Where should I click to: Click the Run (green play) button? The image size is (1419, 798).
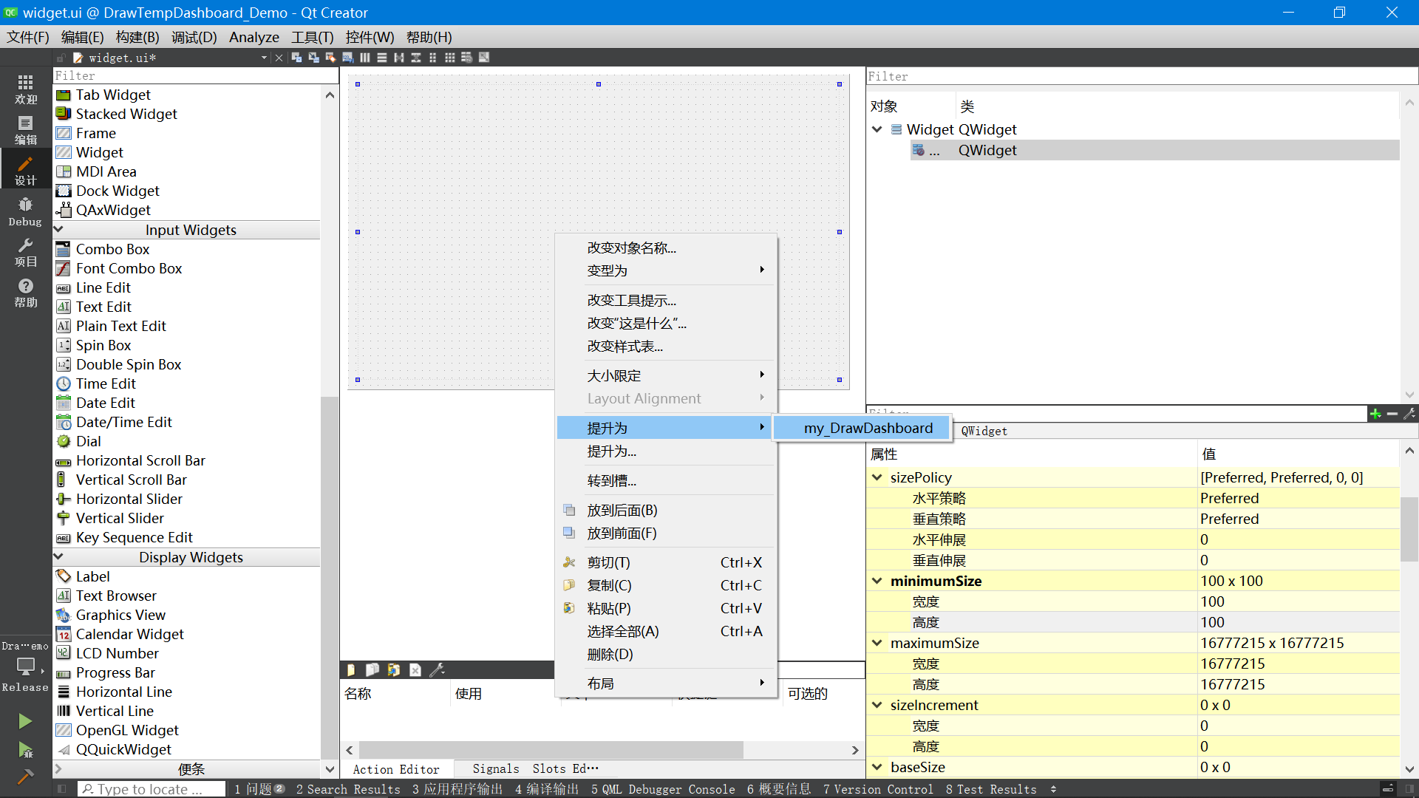(25, 720)
